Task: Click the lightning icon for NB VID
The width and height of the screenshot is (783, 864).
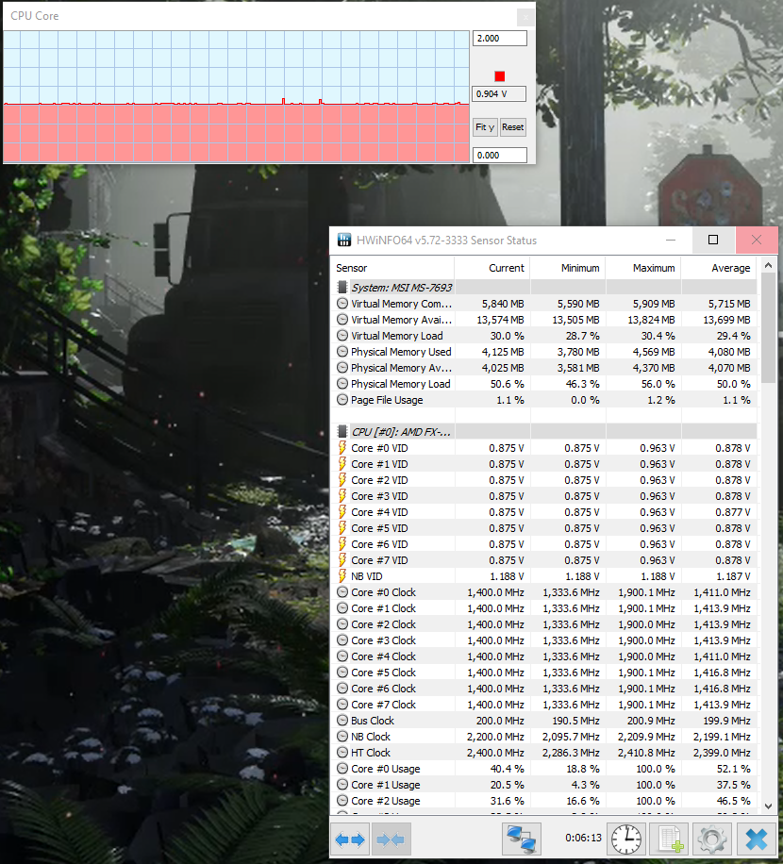Action: (x=342, y=575)
